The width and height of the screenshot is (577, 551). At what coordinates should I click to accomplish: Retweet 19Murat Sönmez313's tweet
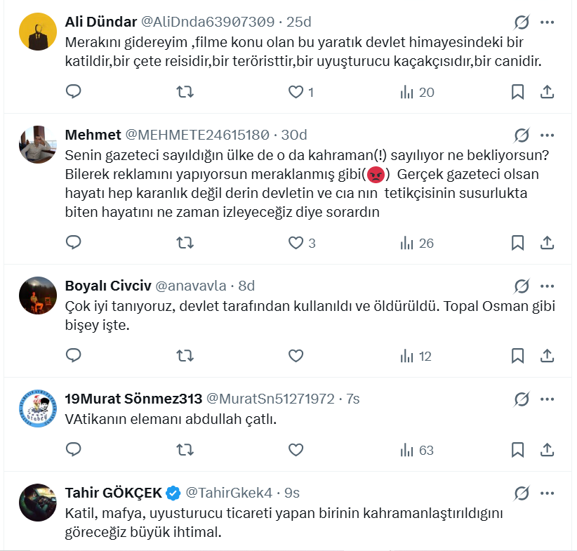click(x=185, y=450)
